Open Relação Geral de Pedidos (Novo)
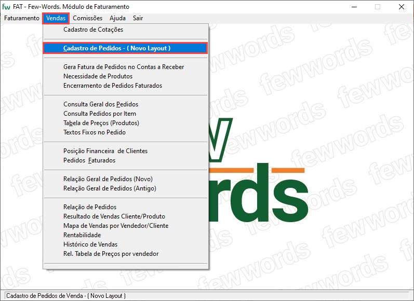This screenshot has height=301, width=414. point(125,179)
